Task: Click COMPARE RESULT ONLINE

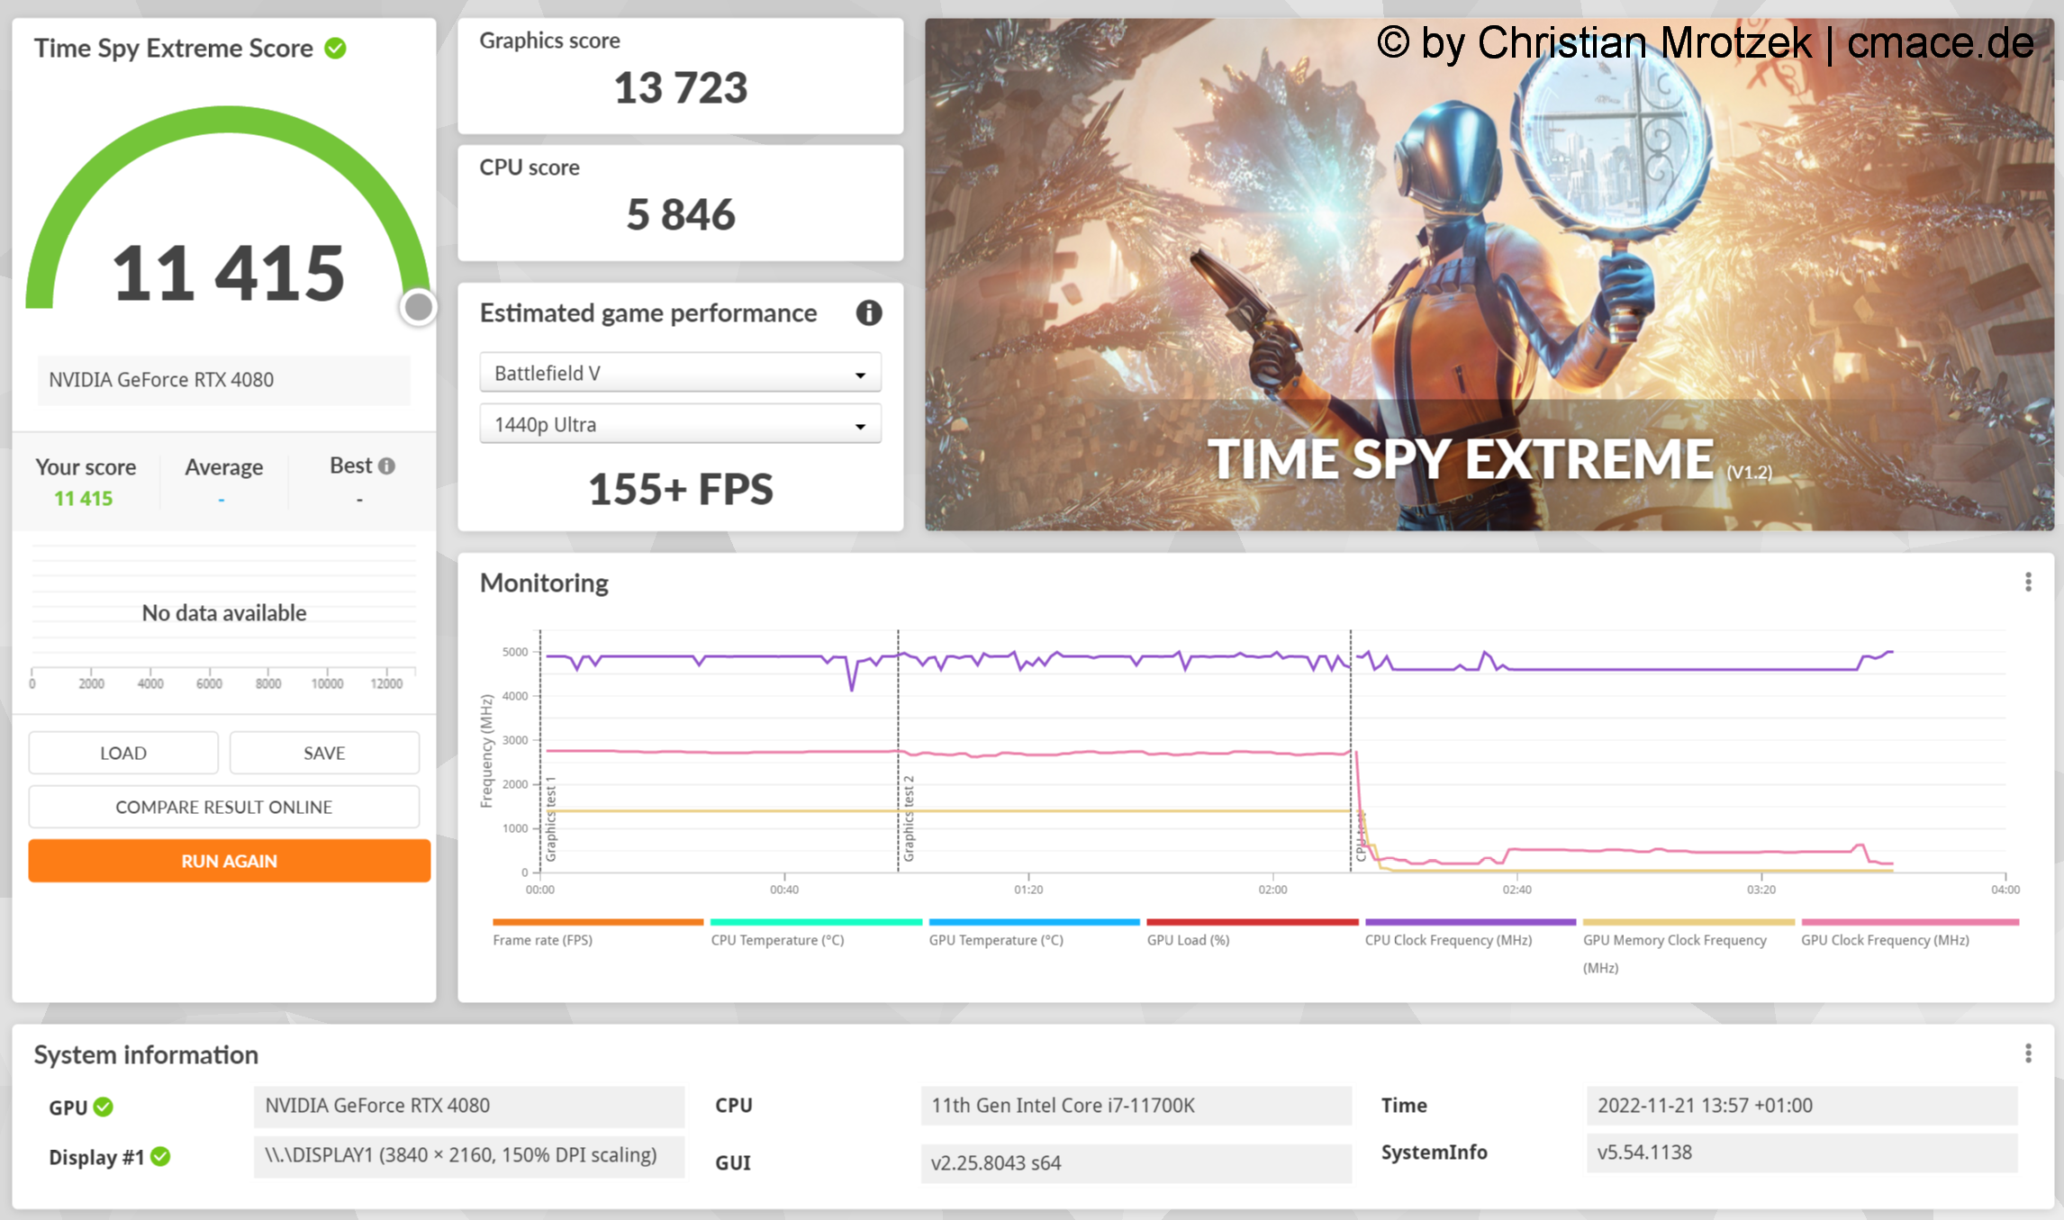Action: [x=223, y=807]
